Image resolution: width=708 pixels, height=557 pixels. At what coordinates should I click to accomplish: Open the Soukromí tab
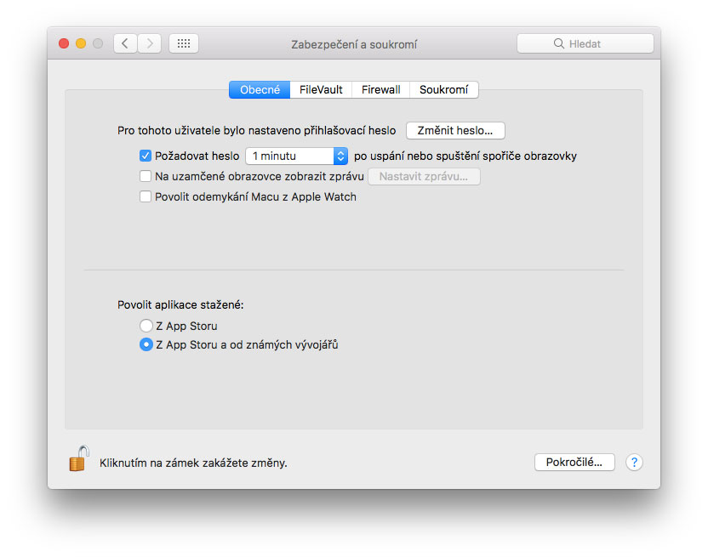(444, 90)
